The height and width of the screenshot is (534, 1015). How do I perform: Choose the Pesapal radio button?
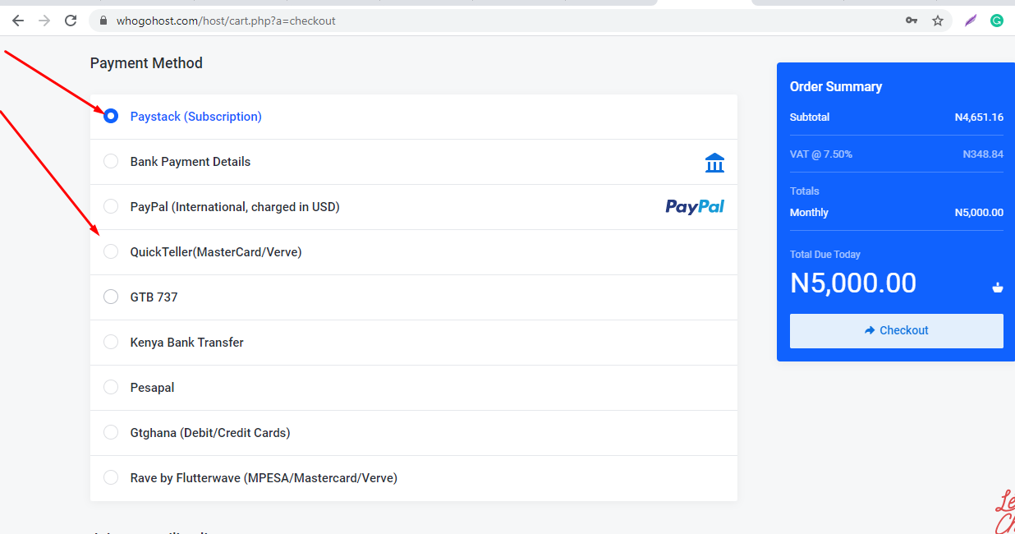click(111, 388)
